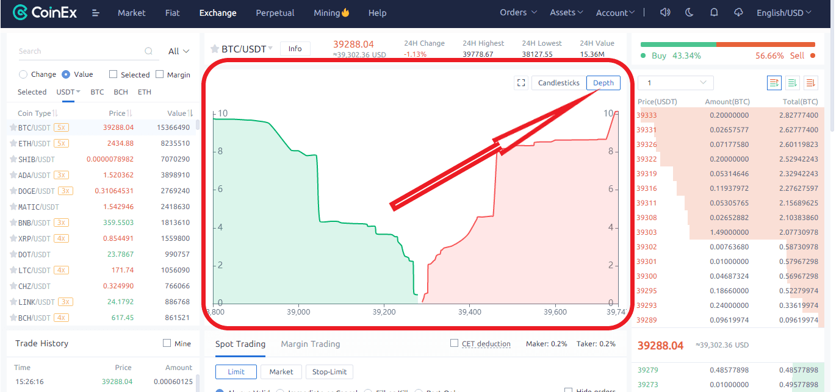Star the XRP/USDT row
This screenshot has height=392, width=839.
tap(13, 238)
